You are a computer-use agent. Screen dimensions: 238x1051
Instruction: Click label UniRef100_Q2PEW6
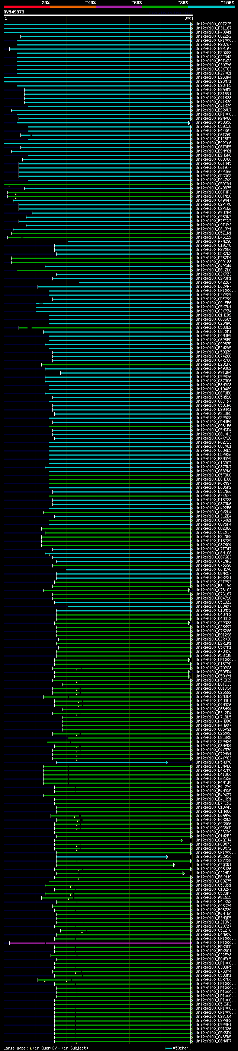click(213, 208)
